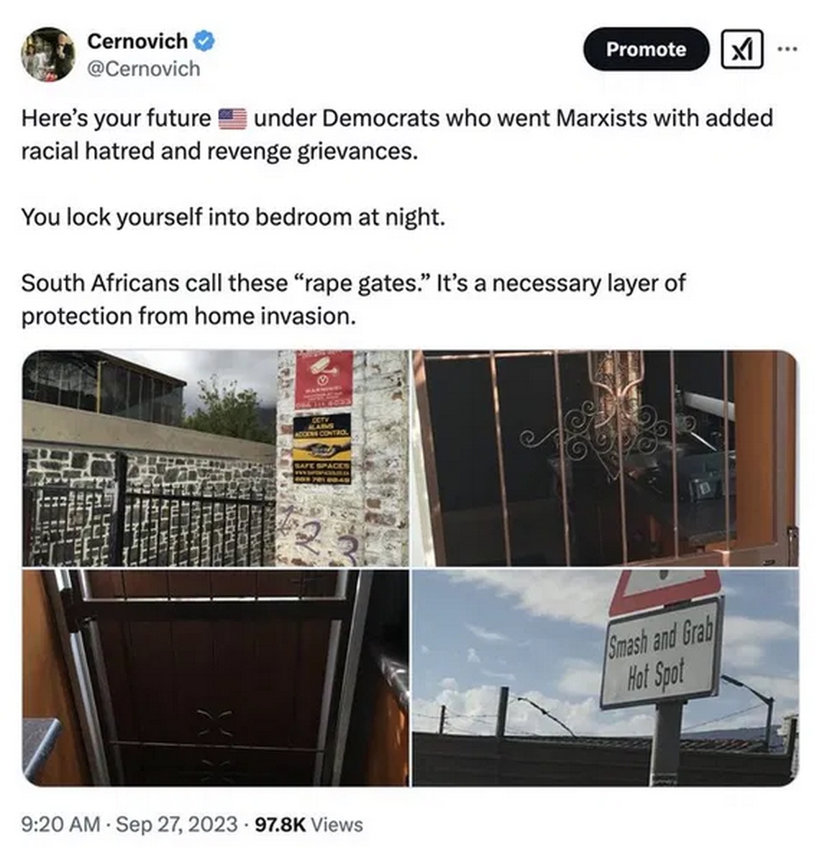Open the stone wall security signs photo

pos(215,458)
